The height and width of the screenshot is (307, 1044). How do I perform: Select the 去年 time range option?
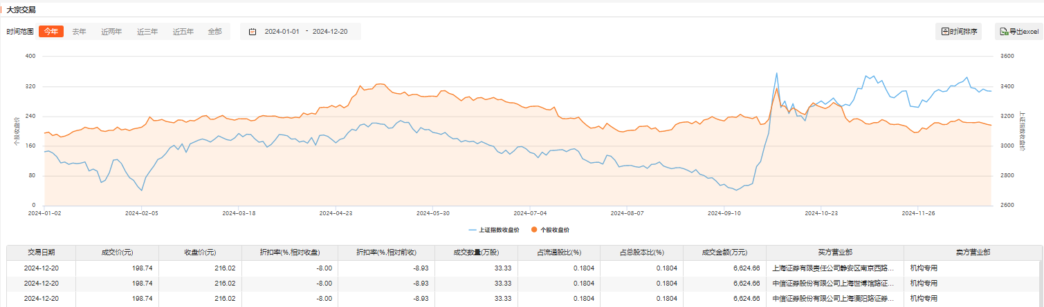coord(80,32)
